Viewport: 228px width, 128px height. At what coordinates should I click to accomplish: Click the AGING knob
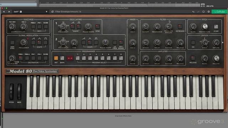coord(204,58)
